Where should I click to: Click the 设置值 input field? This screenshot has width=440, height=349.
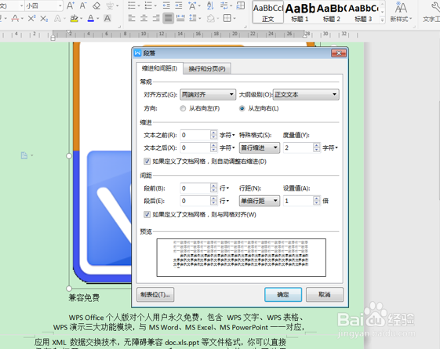(298, 201)
